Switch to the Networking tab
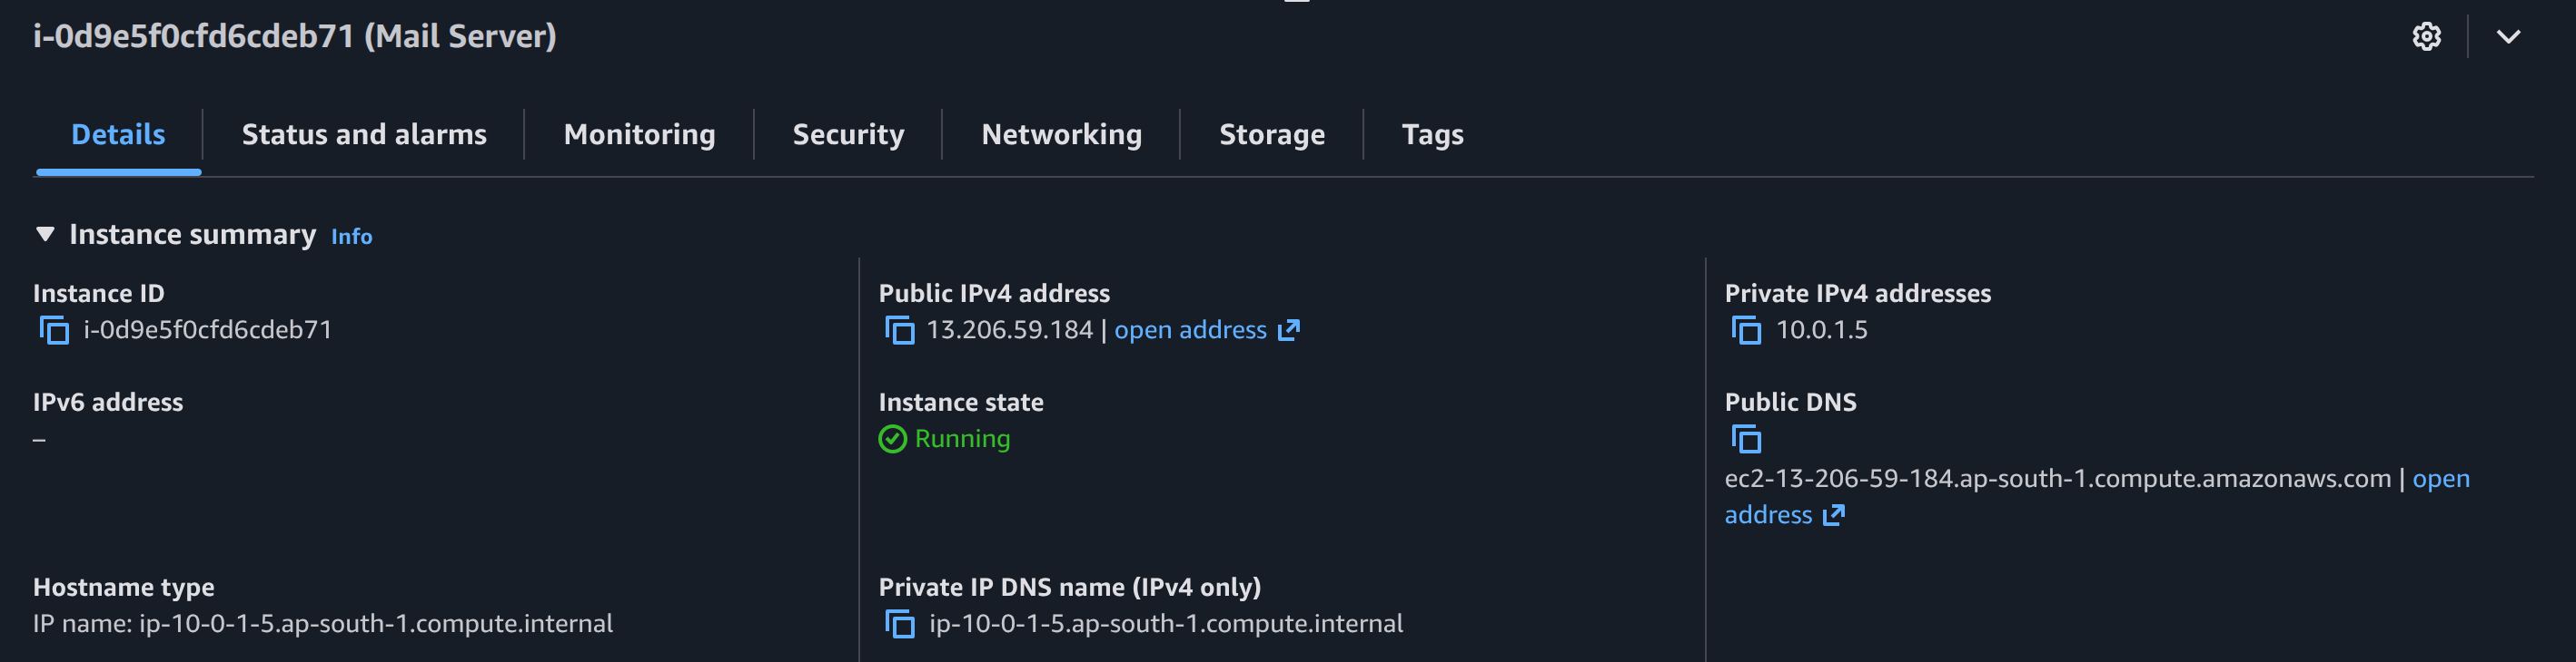Viewport: 2576px width, 662px height. point(1061,134)
